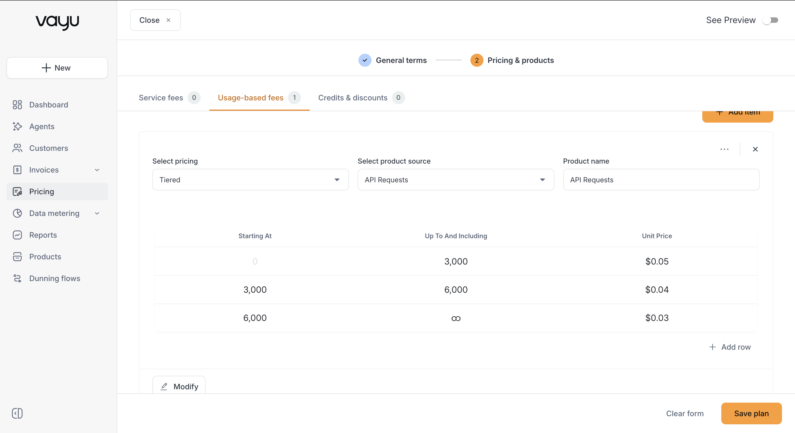Expand the Invoices submenu chevron
Screen dimensions: 795x433
(97, 170)
